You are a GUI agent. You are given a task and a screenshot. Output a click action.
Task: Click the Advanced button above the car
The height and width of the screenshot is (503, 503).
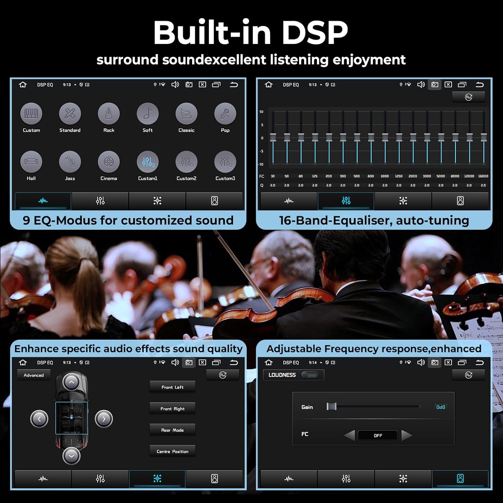point(34,375)
